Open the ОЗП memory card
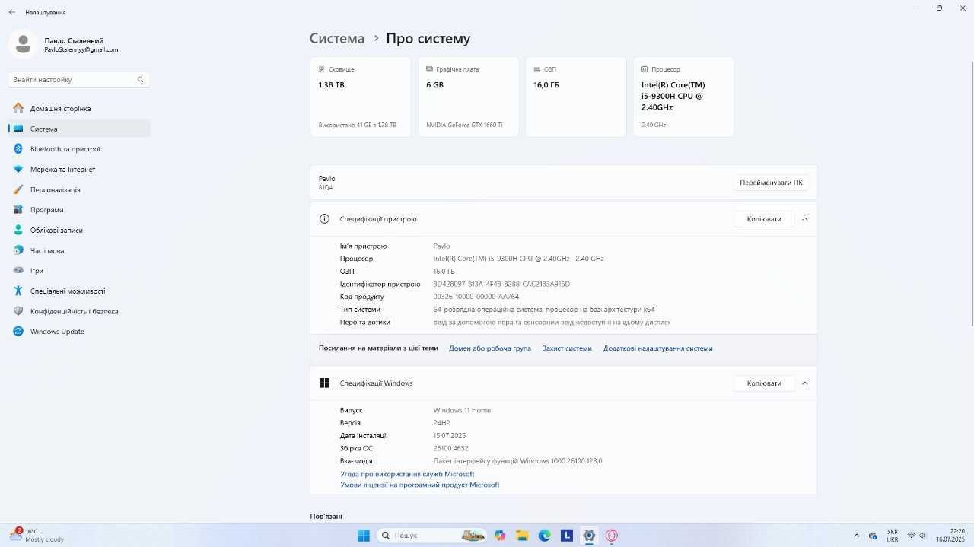 576,97
